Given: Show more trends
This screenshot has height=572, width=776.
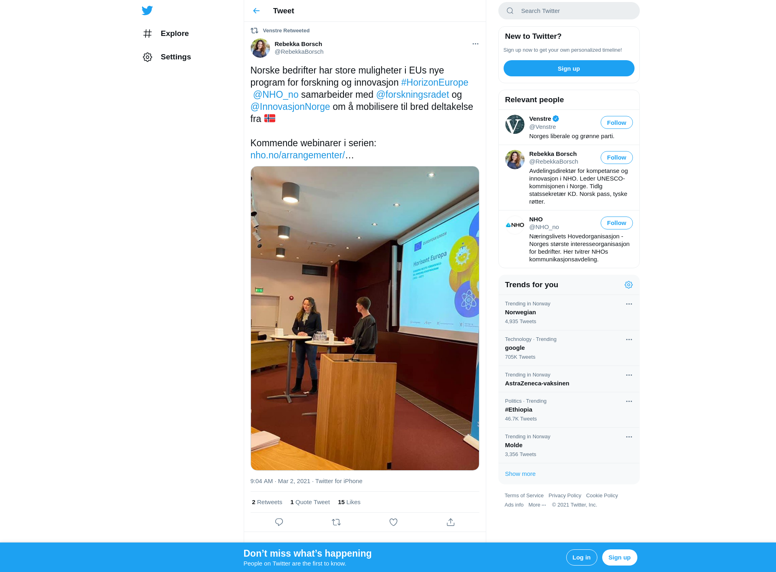Looking at the screenshot, I should tap(520, 473).
